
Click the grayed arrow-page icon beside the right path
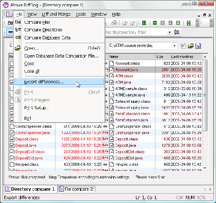point(183,46)
